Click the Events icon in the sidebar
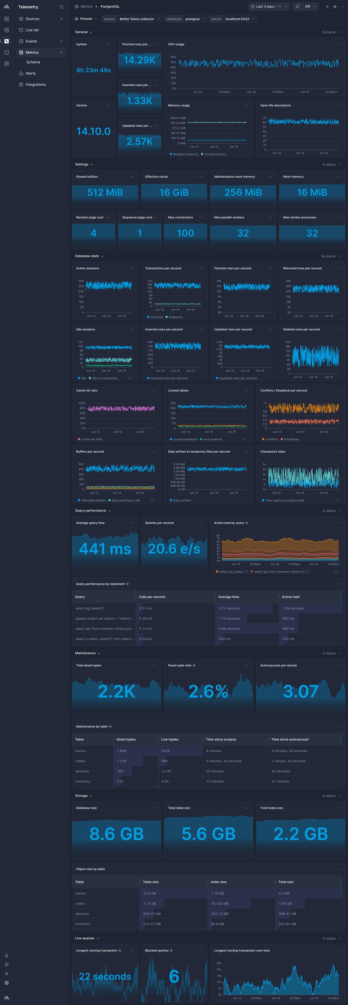Viewport: 348px width, 1005px height. point(21,41)
